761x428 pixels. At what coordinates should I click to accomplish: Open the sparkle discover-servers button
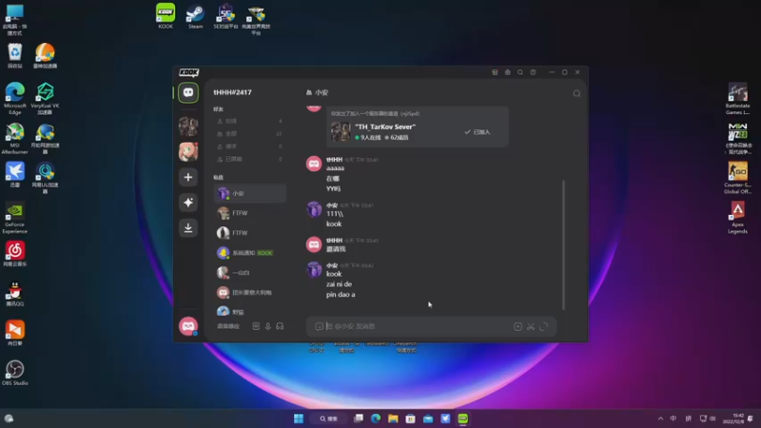(188, 203)
